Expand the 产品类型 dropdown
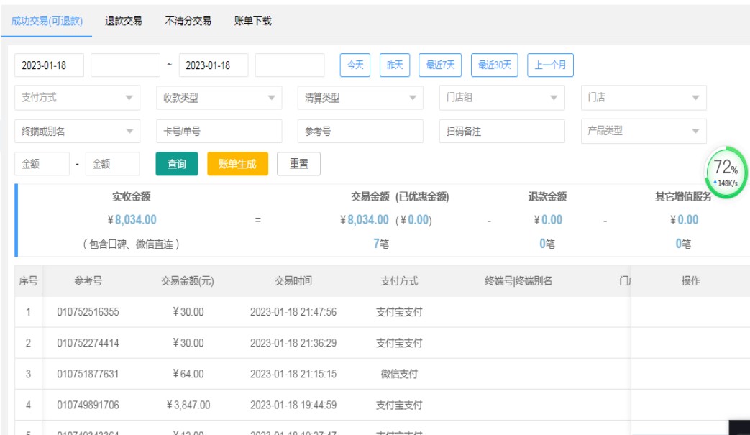 coord(644,131)
